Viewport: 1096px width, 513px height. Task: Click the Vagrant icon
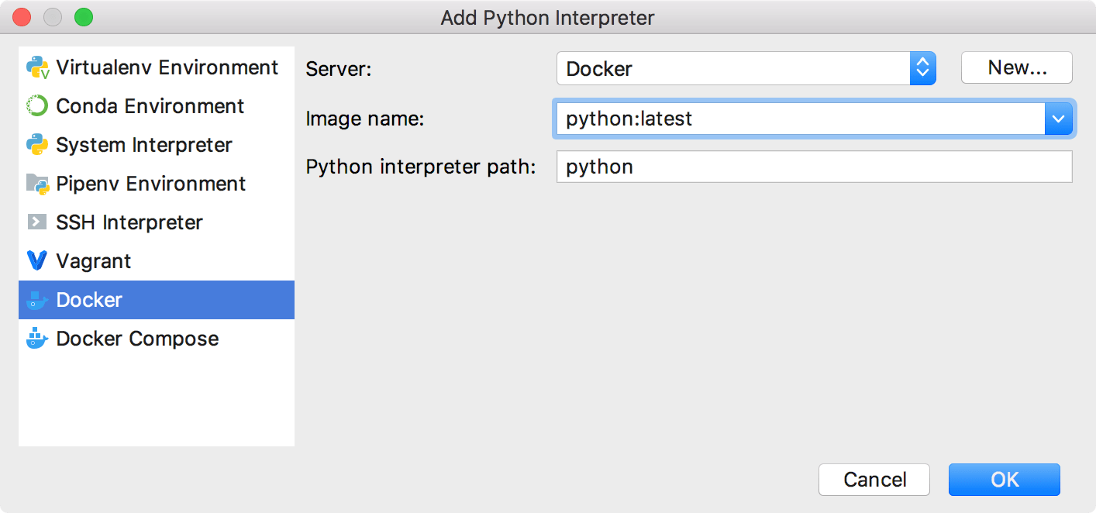point(36,261)
